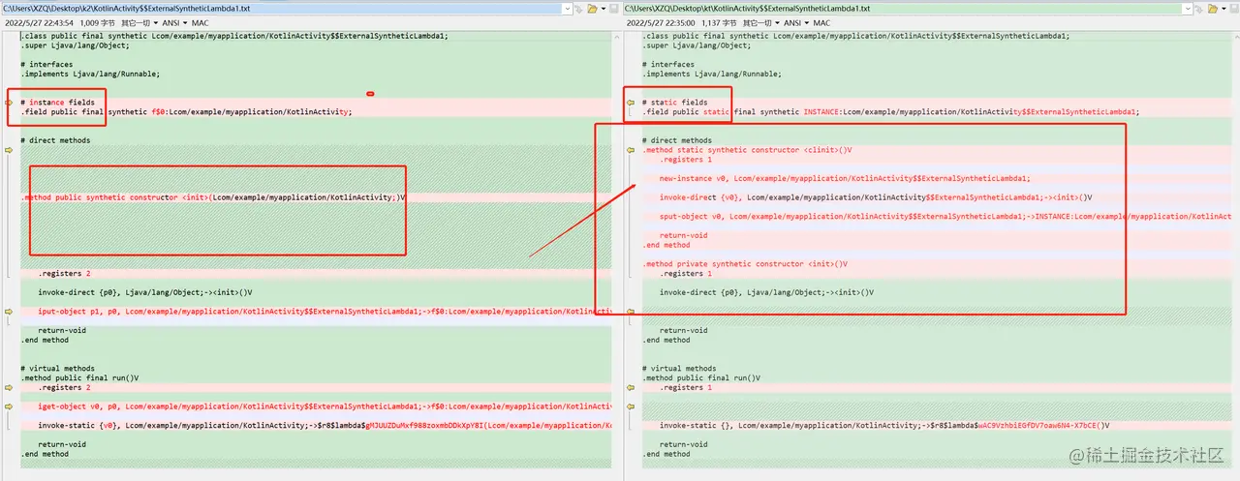This screenshot has width=1240, height=481.
Task: Click right pane MAC line-ending label
Action: (821, 22)
